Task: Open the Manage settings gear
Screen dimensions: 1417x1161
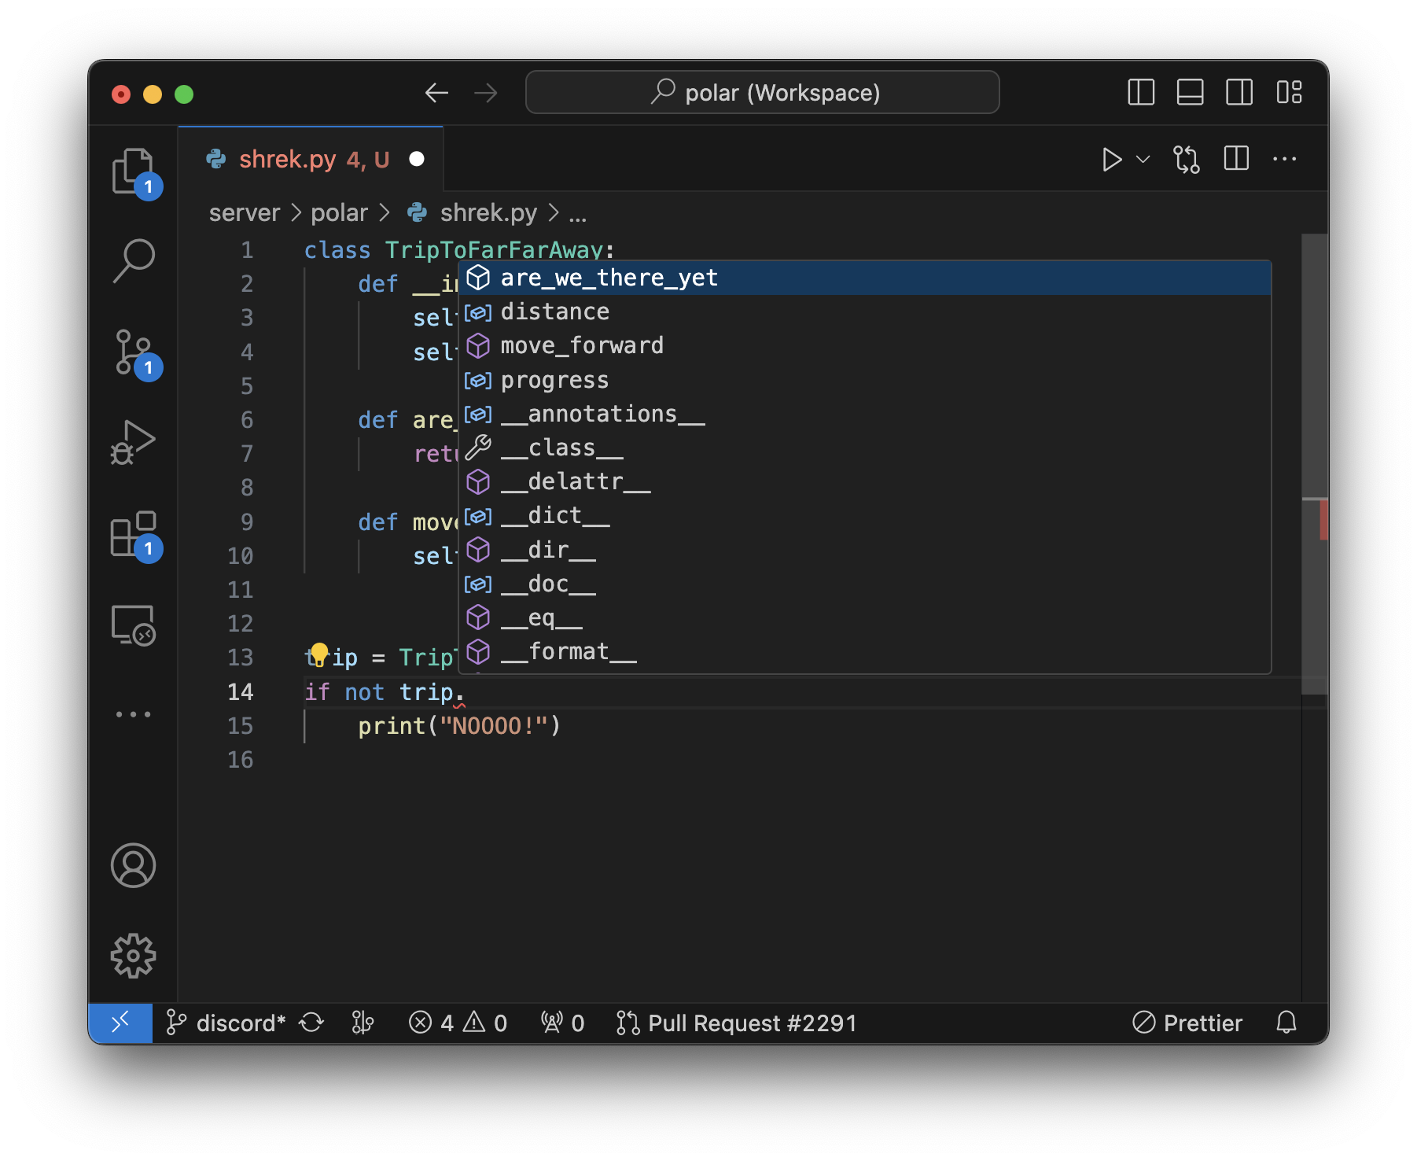Action: coord(134,956)
